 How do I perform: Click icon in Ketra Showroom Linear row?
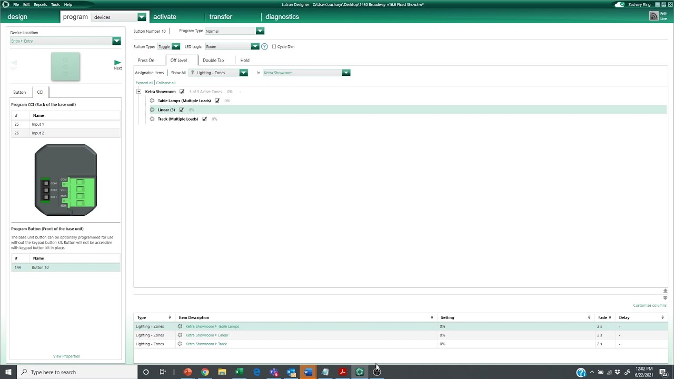[x=180, y=335]
